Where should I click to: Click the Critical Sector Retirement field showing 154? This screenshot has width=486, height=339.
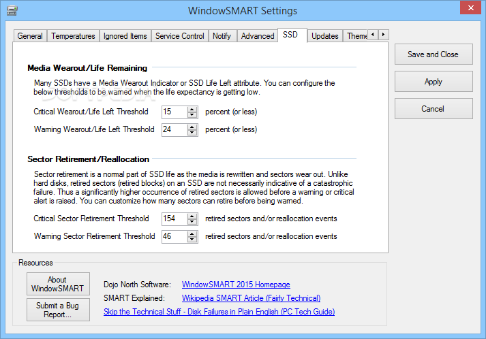click(174, 219)
